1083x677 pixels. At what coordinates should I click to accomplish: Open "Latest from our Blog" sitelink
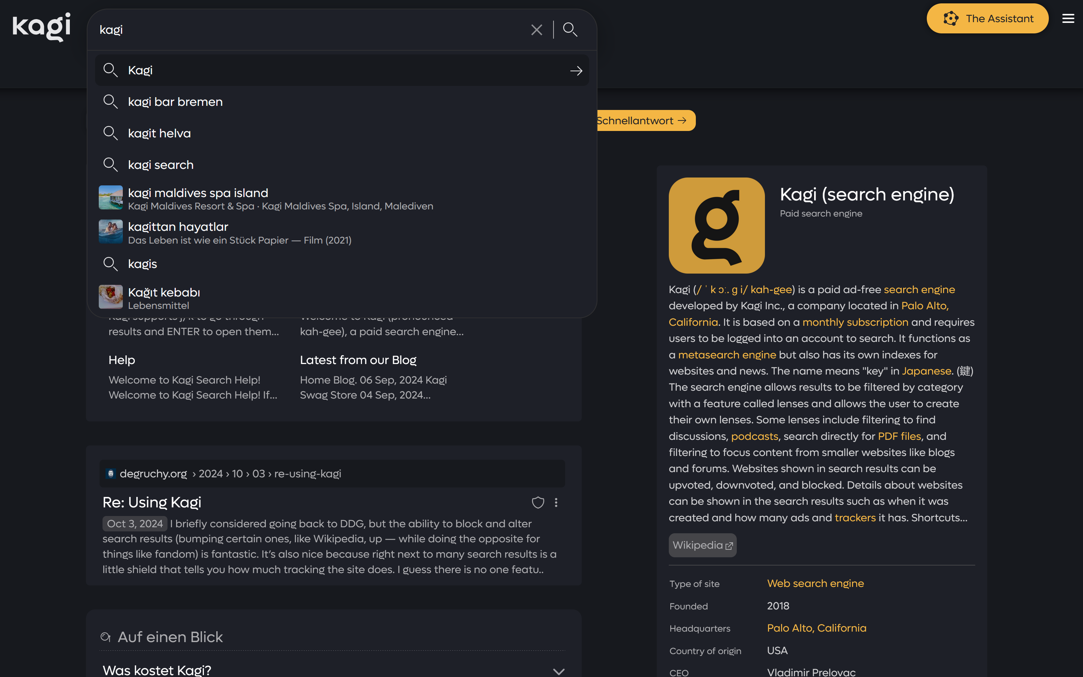point(358,360)
